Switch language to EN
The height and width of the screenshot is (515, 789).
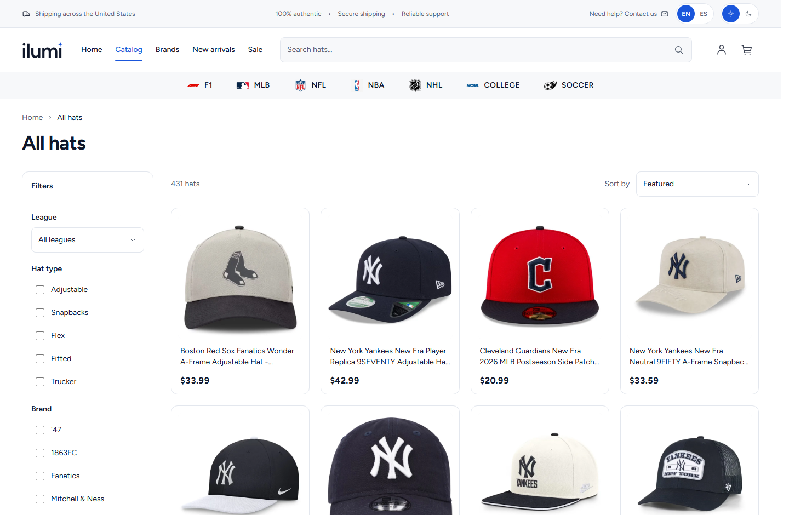click(x=686, y=14)
